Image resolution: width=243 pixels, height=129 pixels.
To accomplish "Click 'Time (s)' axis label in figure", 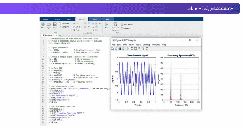I will click(x=138, y=105).
